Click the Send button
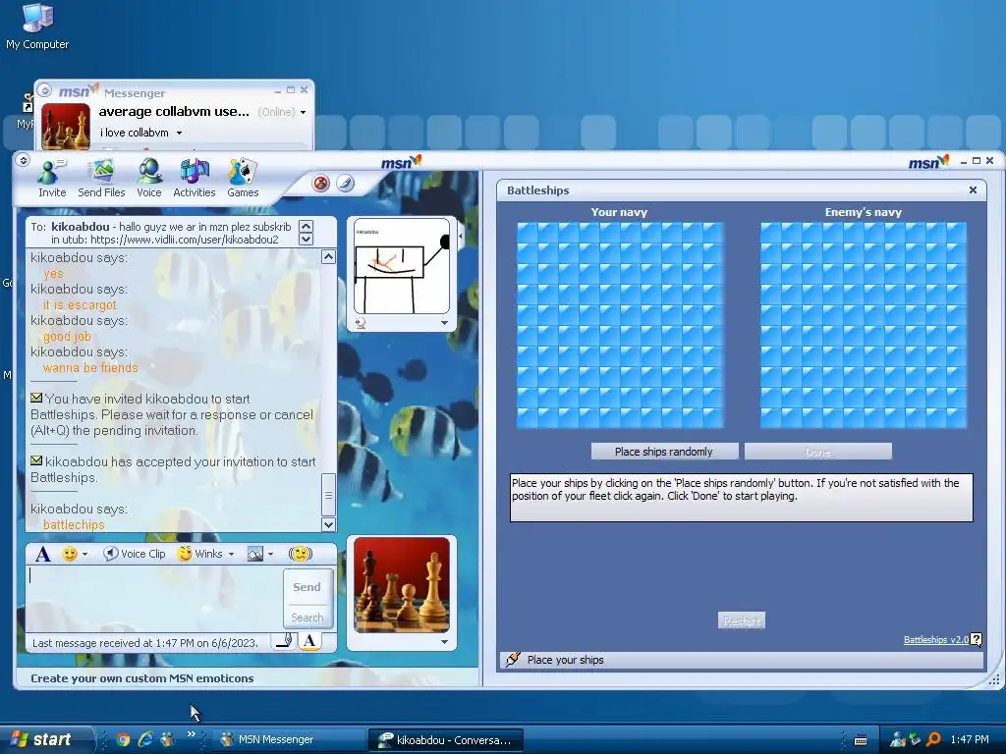The height and width of the screenshot is (754, 1006). pyautogui.click(x=307, y=587)
